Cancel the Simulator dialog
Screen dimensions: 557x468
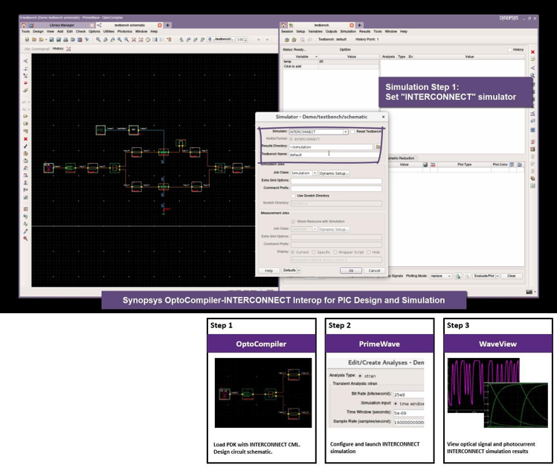374,270
